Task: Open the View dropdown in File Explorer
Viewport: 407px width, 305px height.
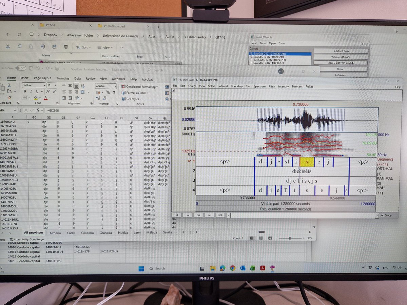Action: 105,48
